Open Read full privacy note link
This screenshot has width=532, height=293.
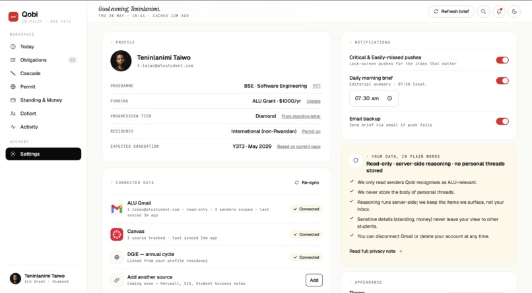376,251
